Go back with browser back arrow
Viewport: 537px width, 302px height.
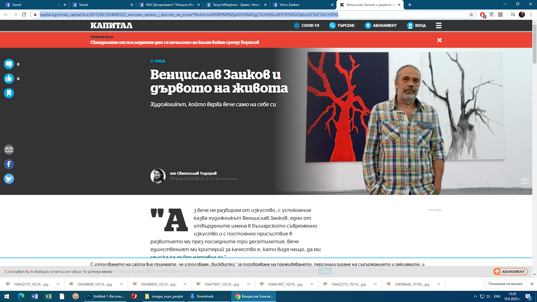pos(6,15)
